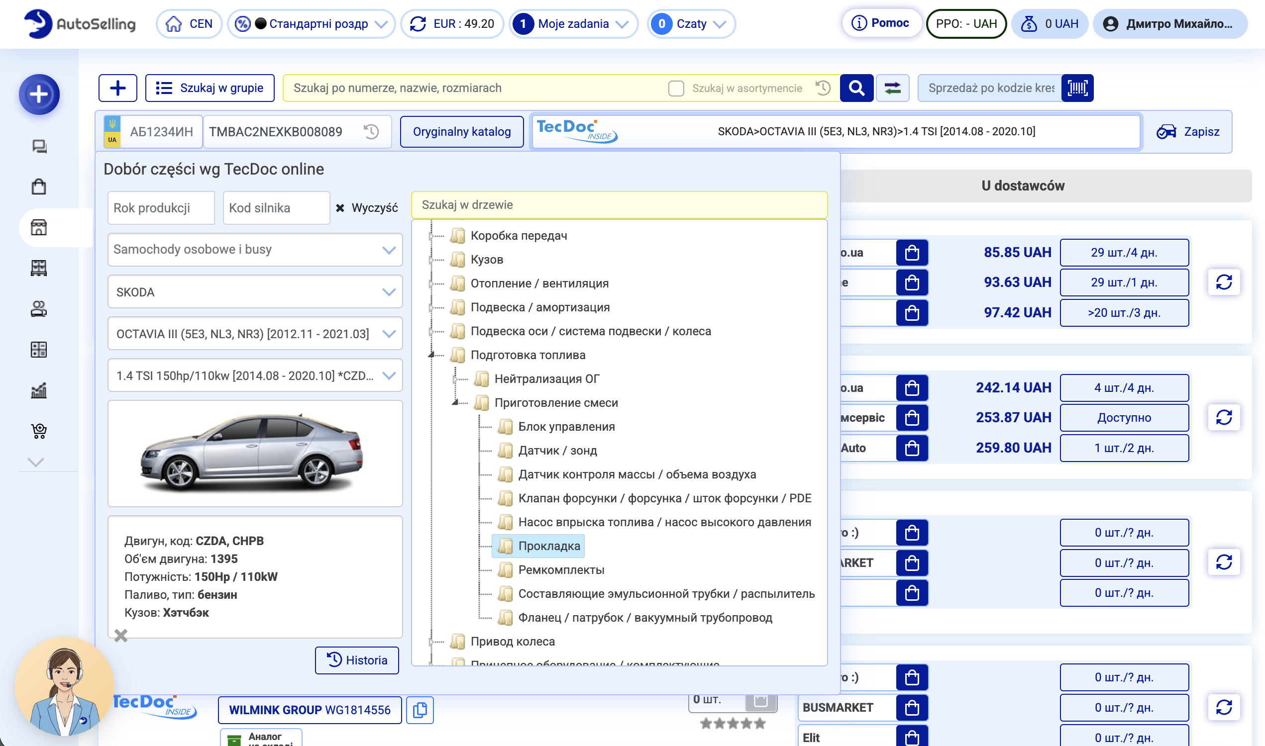Click the barcode scanner icon
Image resolution: width=1265 pixels, height=746 pixels.
coord(1077,88)
